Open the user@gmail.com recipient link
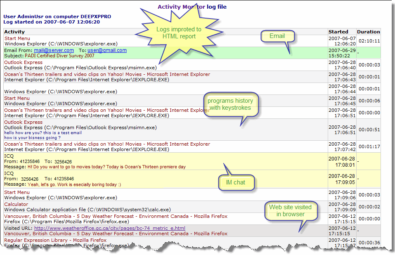 (x=107, y=50)
